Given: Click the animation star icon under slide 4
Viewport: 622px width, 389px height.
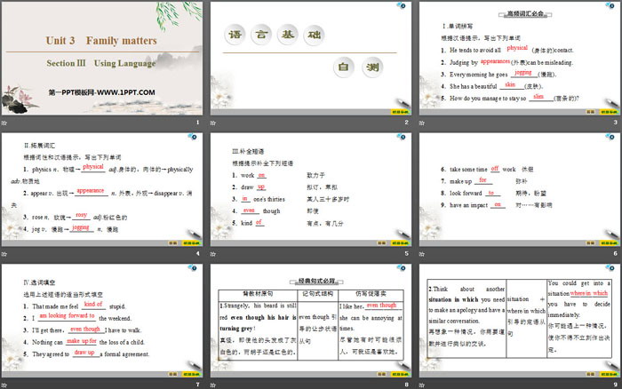Looking at the screenshot, I should 5,254.
